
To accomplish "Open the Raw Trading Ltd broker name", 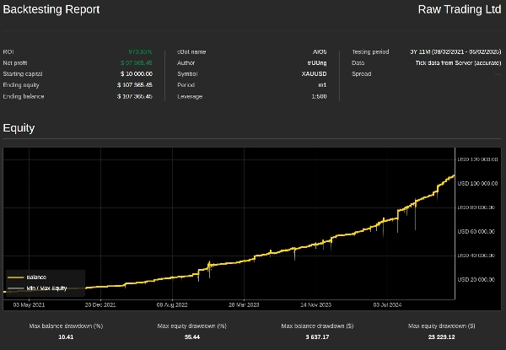I will pos(460,10).
